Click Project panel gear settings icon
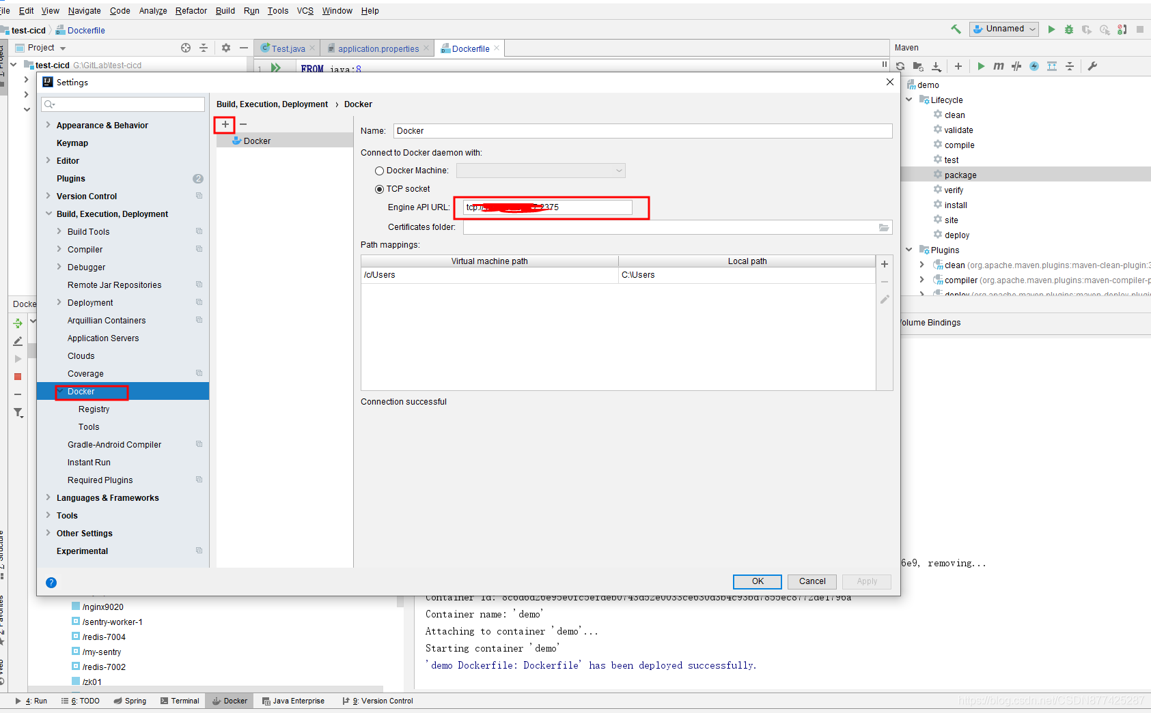The height and width of the screenshot is (713, 1151). [226, 48]
